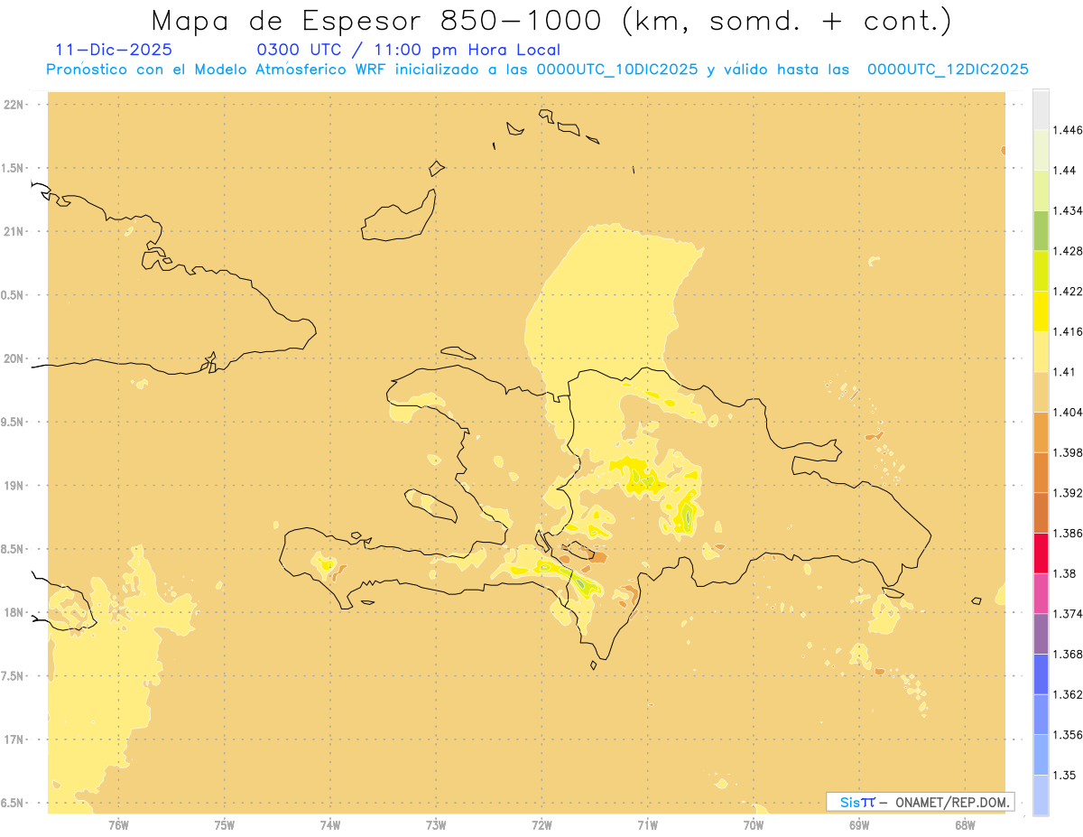This screenshot has height=837, width=1083.
Task: Click the red legend swatch between 1.38 and 1.386
Action: point(1041,553)
